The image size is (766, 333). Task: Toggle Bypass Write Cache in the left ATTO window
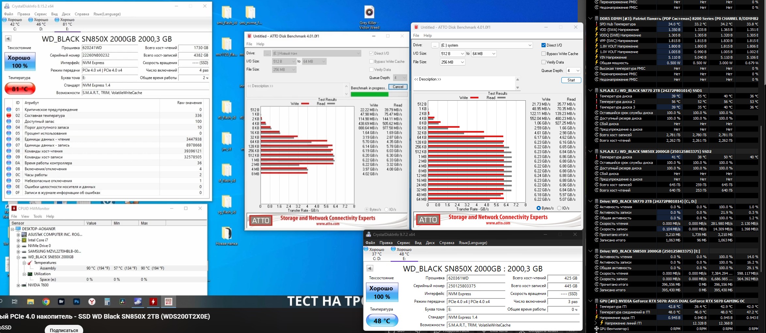coord(371,61)
